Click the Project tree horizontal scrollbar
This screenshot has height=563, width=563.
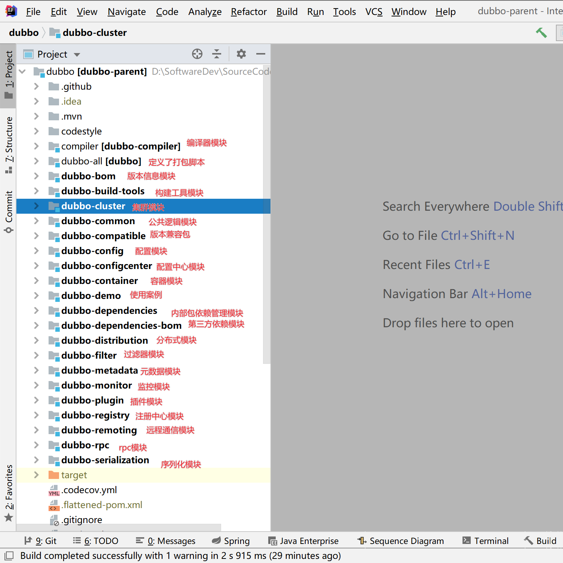[119, 528]
